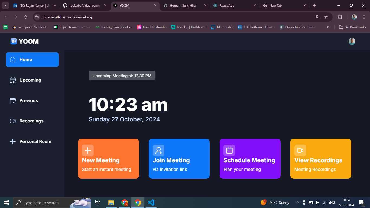This screenshot has width=370, height=208.
Task: Expand the tab search dropdown arrow
Action: click(x=5, y=5)
